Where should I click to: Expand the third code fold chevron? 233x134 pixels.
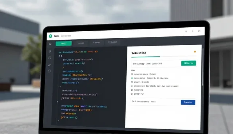(57, 102)
